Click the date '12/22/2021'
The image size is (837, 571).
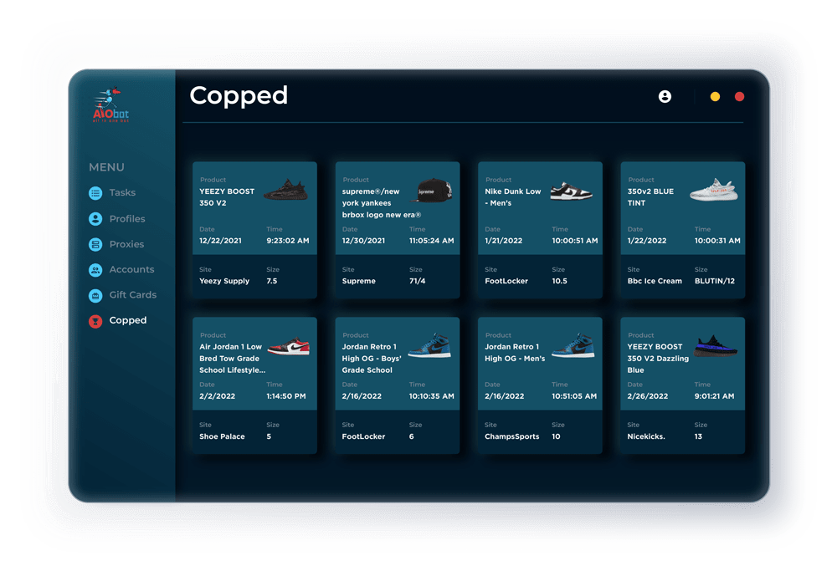220,241
